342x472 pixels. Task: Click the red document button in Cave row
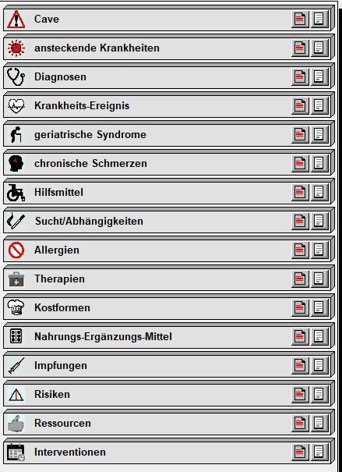[x=300, y=20]
